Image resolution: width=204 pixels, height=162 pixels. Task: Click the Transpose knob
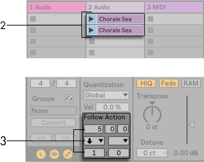pyautogui.click(x=152, y=114)
